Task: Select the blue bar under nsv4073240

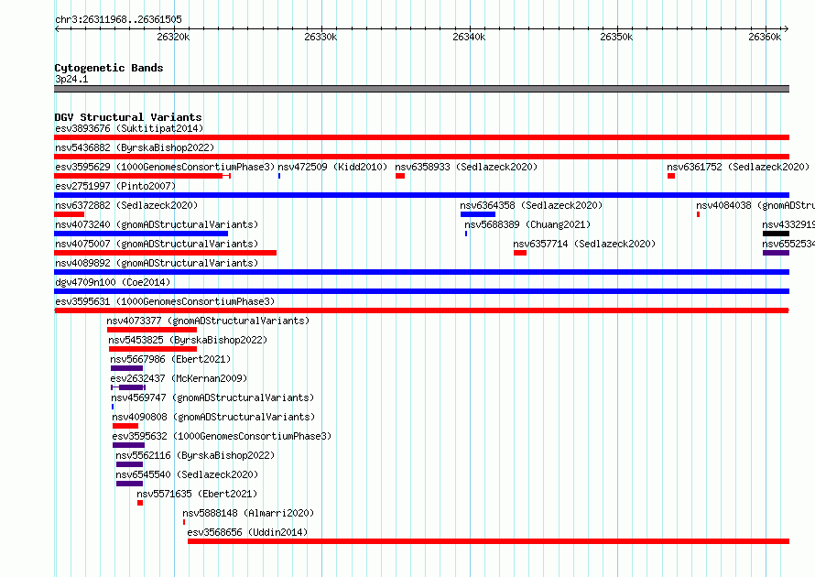Action: [x=141, y=234]
